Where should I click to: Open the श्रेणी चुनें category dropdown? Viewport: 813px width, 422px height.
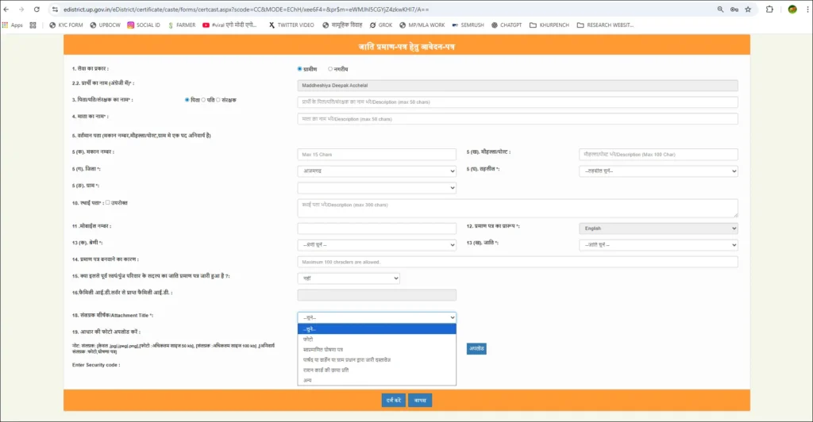377,245
